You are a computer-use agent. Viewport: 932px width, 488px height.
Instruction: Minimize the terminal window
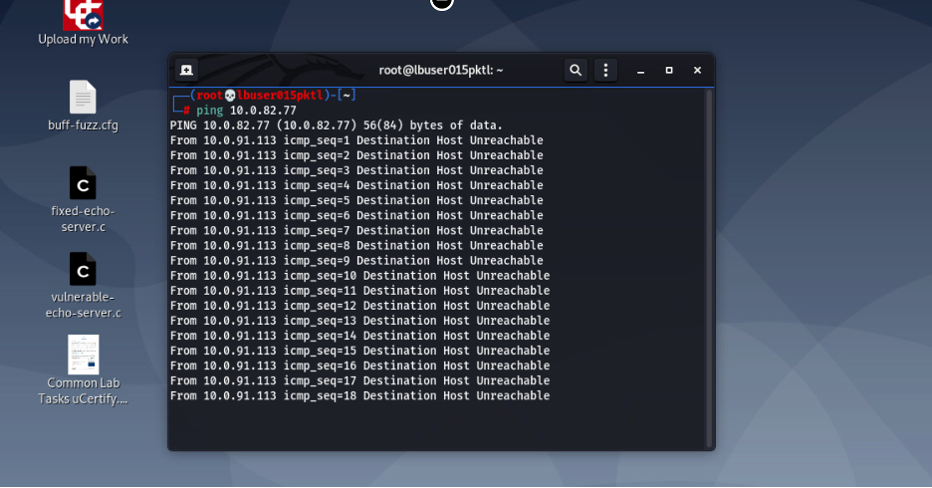click(641, 70)
